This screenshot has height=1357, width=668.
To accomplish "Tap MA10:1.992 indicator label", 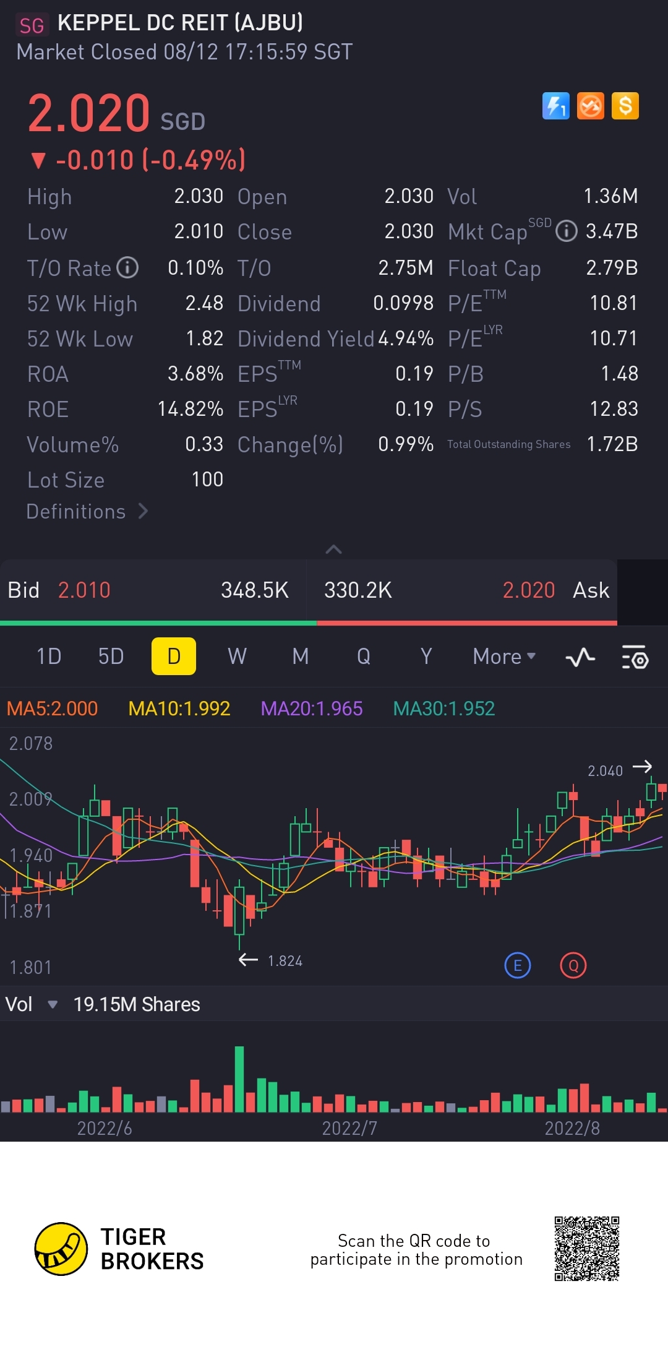I will coord(179,709).
